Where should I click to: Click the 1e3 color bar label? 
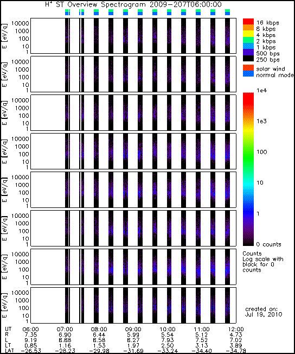coord(261,121)
